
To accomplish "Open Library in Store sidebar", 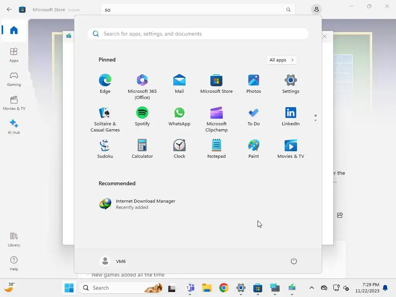I will point(14,239).
